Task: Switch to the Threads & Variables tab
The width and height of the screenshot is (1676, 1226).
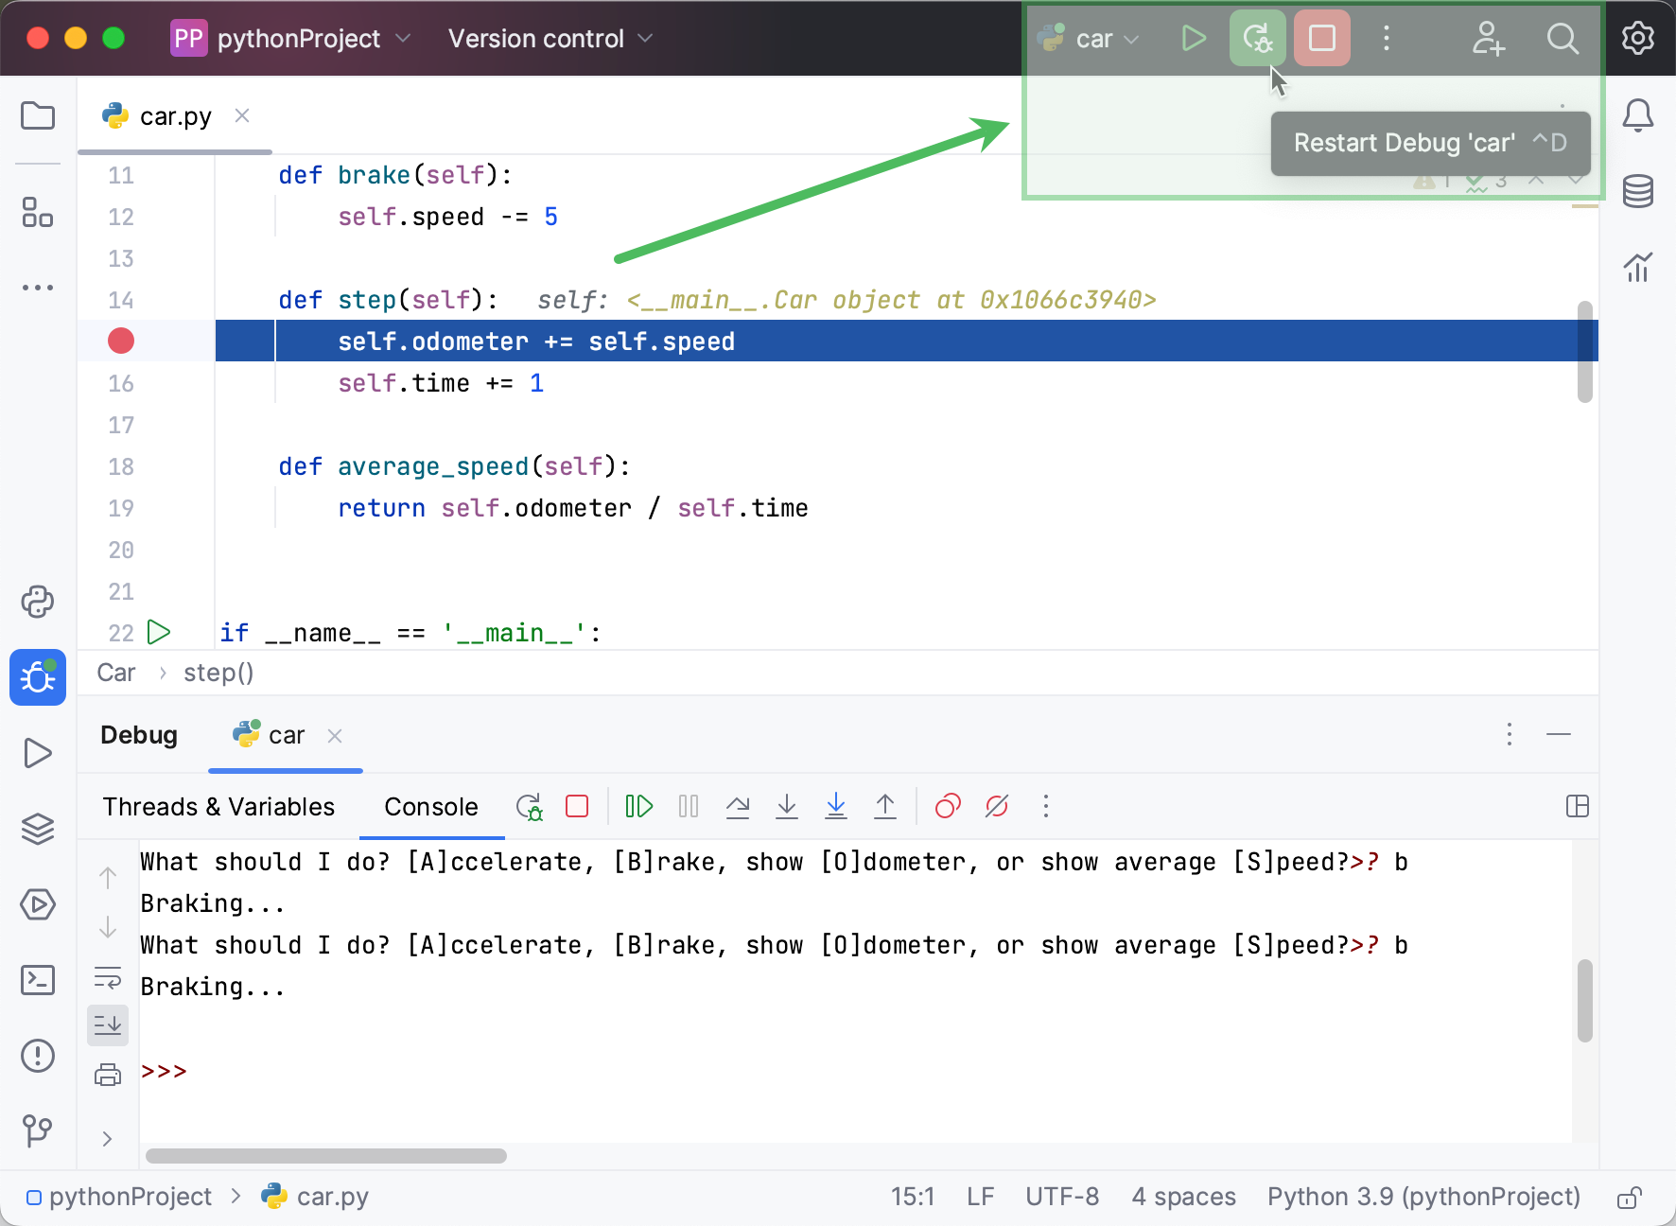Action: point(218,806)
